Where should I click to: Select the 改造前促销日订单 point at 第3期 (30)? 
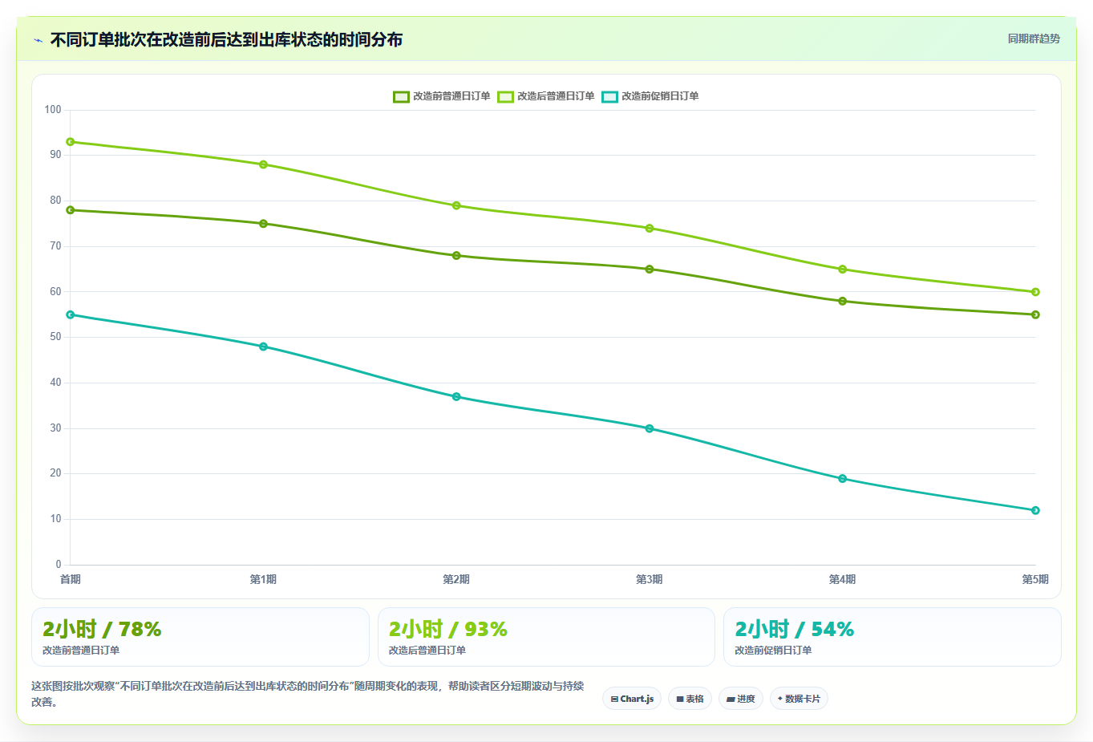(650, 428)
